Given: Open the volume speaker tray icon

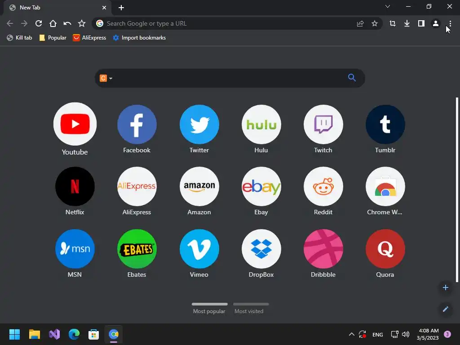Looking at the screenshot, I should [x=406, y=334].
